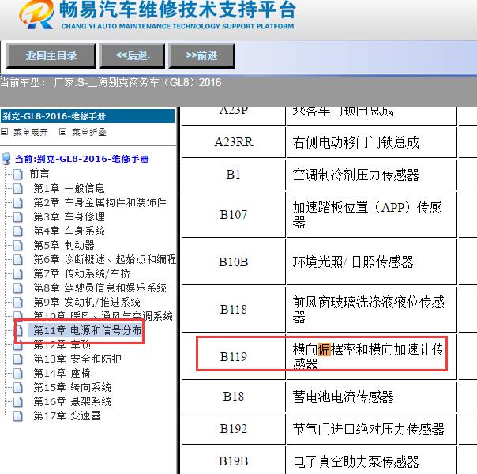Click the computer icon beside 当前:别克-GL8-2016-维修手册
The image size is (477, 474).
6,159
